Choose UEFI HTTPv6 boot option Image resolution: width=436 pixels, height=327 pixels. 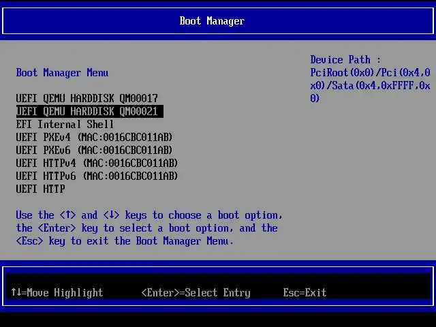pos(97,176)
